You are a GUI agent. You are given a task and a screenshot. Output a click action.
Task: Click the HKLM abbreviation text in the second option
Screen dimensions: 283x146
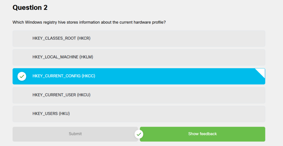click(86, 57)
